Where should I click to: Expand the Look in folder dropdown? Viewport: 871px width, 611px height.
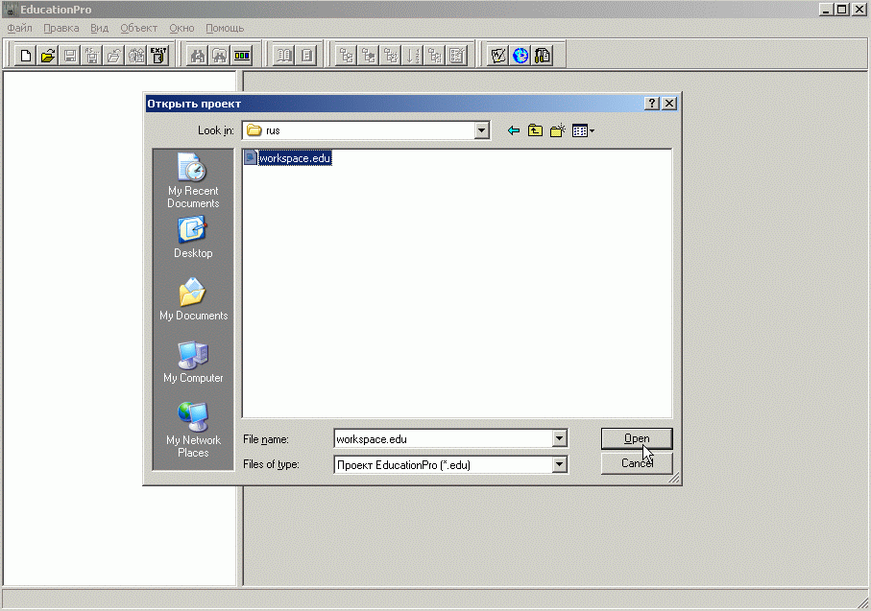click(x=482, y=130)
